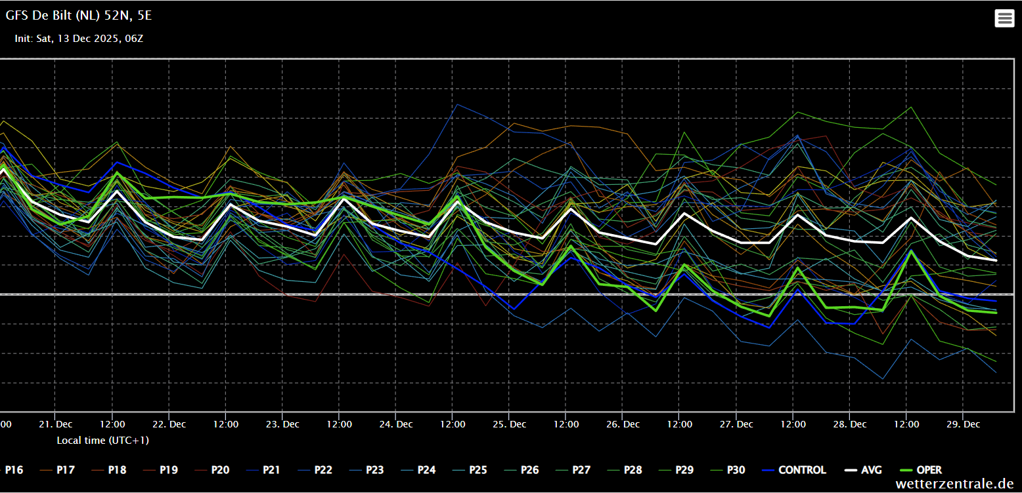Click the chart title GFS De Bilt
The width and height of the screenshot is (1022, 493).
tap(79, 16)
